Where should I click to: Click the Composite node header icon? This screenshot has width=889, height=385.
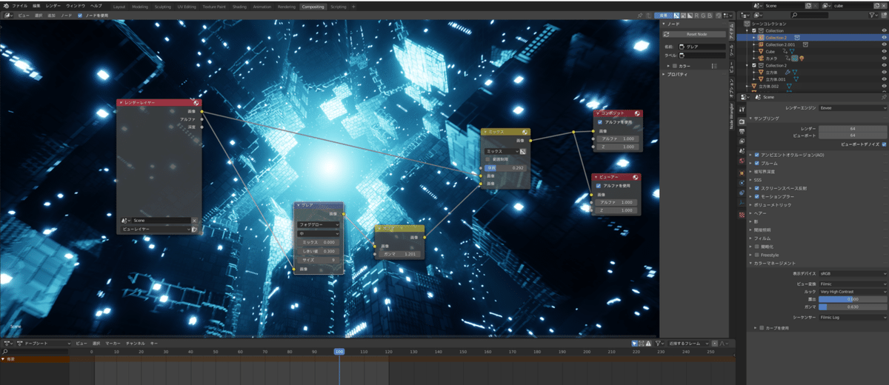click(636, 114)
